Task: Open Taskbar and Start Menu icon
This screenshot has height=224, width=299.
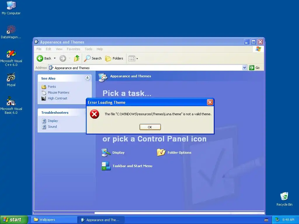Action: click(x=106, y=166)
